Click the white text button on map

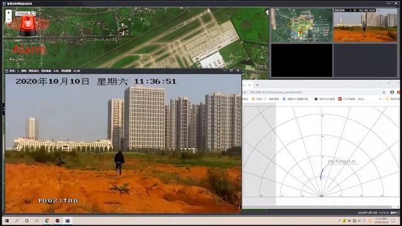tap(23, 13)
